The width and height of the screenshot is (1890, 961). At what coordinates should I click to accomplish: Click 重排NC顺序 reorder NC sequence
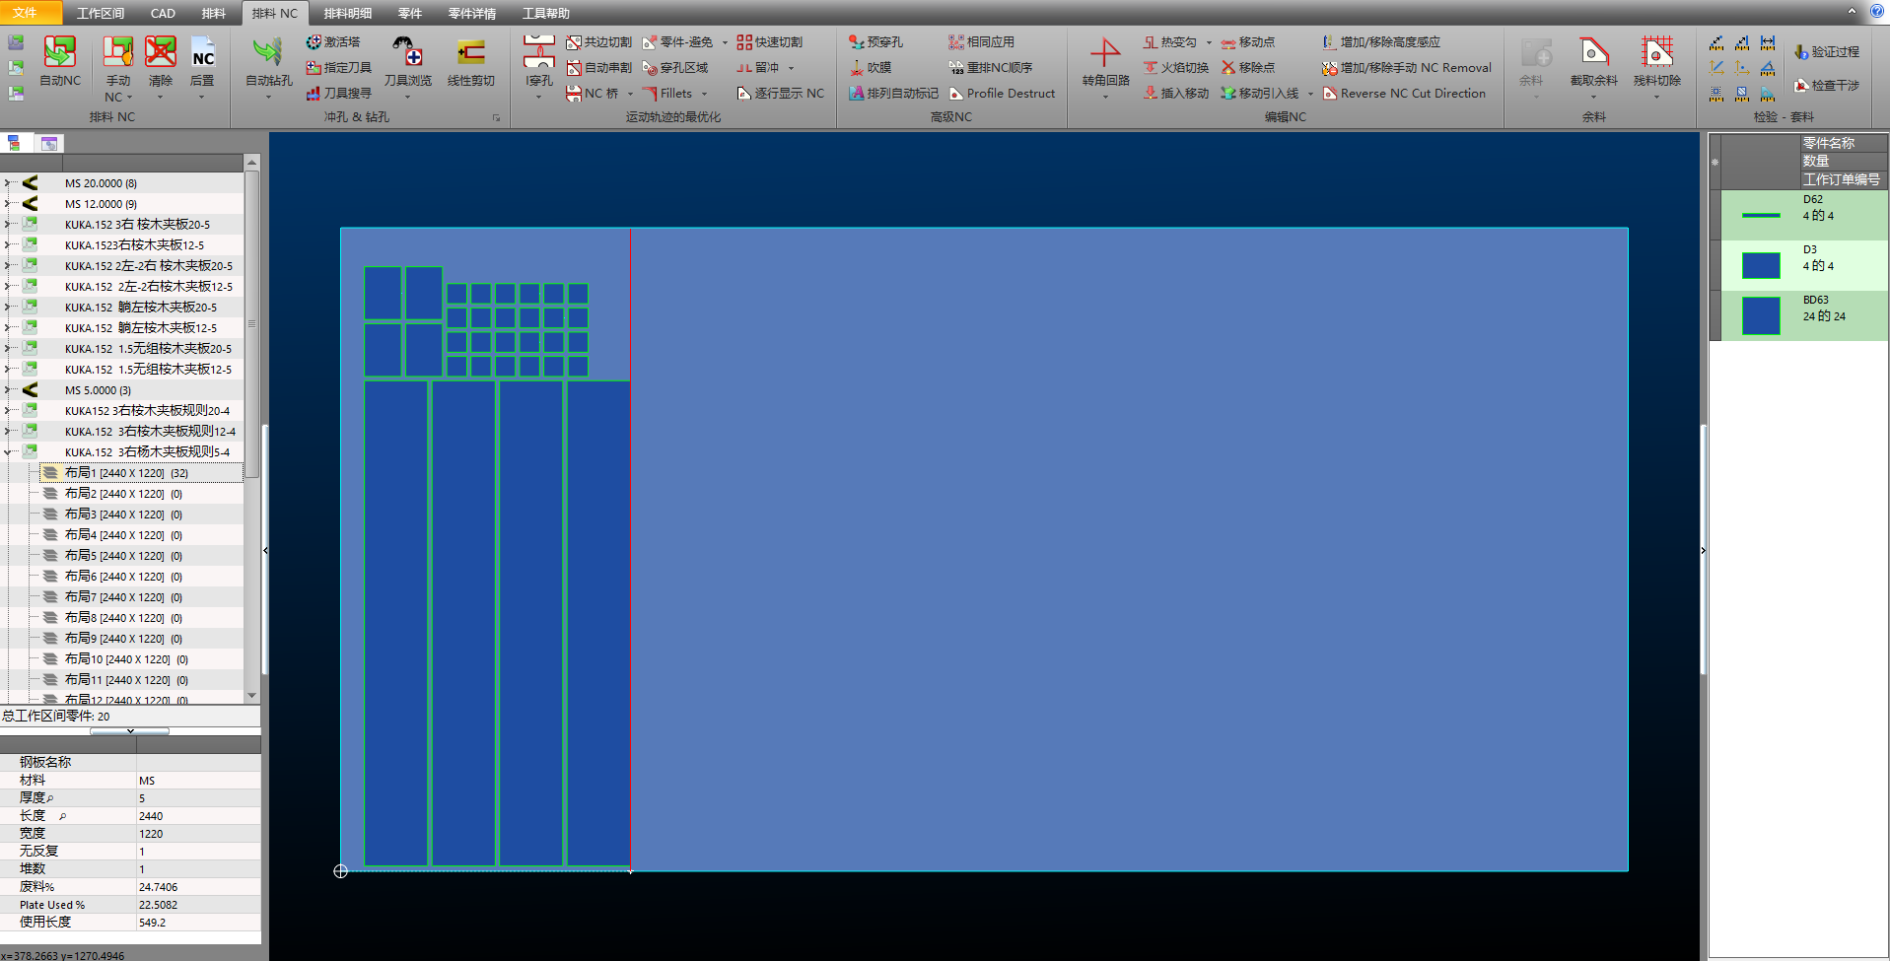pos(990,68)
